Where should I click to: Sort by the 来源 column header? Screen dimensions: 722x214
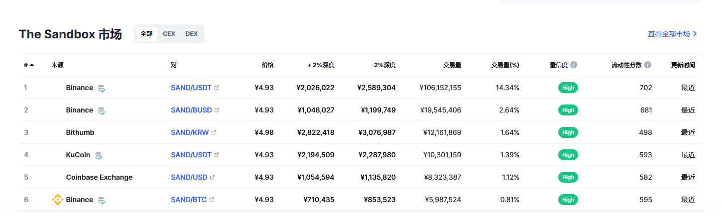[x=58, y=65]
